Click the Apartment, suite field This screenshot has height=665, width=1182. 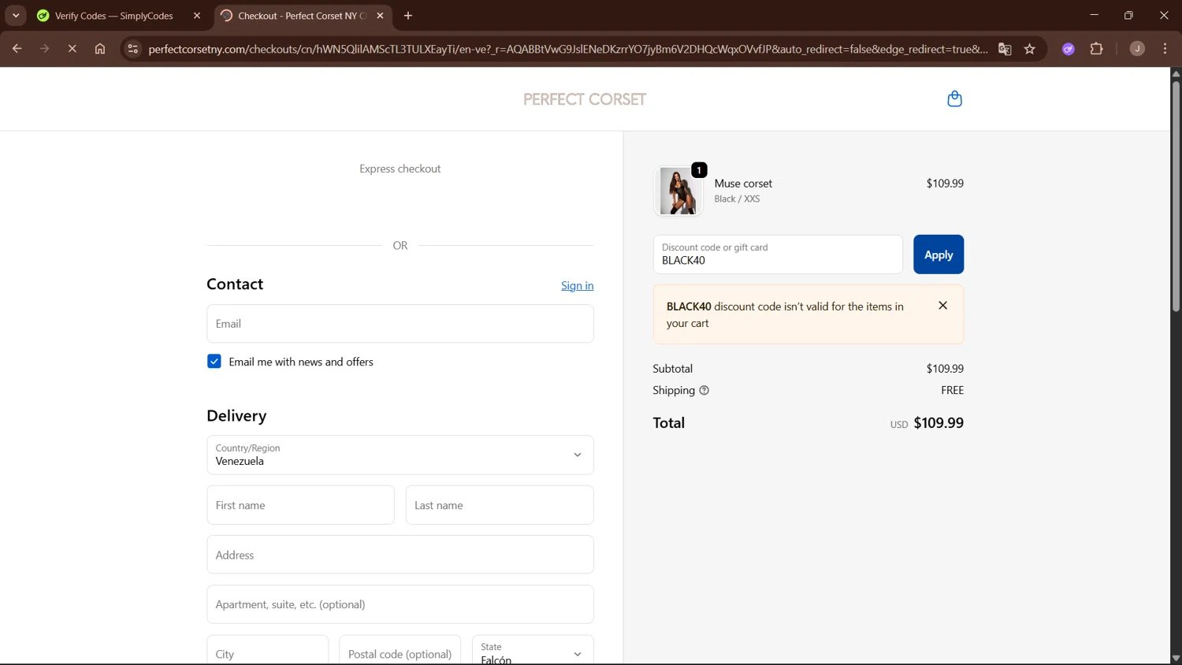400,604
